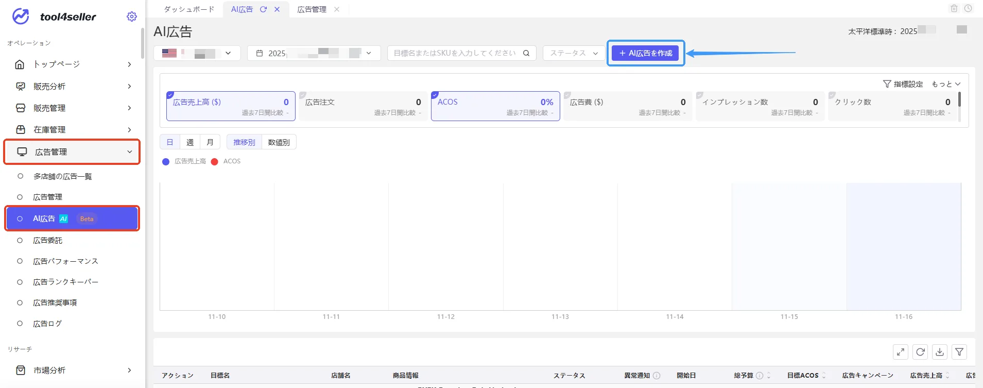Viewport: 983px width, 388px height.
Task: Click the table download icon
Action: [940, 352]
